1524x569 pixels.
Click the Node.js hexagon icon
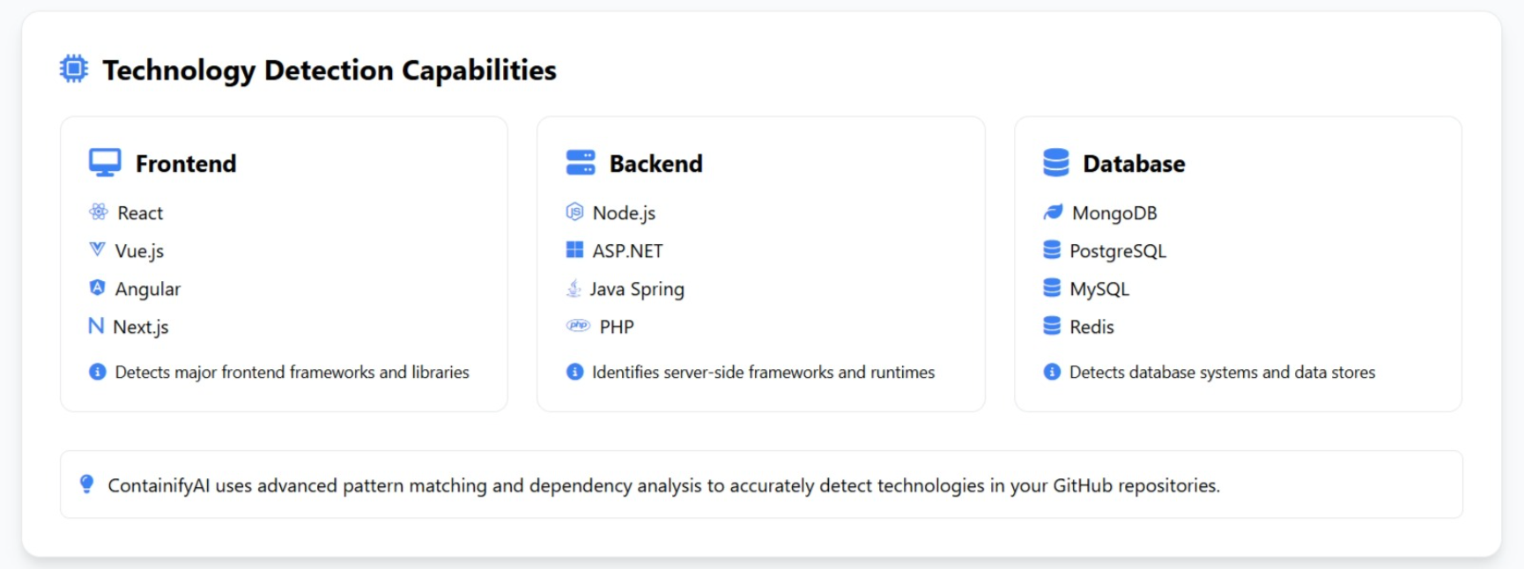coord(574,212)
